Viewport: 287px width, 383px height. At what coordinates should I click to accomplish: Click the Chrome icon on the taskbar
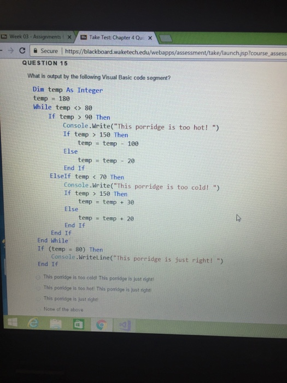point(101,326)
